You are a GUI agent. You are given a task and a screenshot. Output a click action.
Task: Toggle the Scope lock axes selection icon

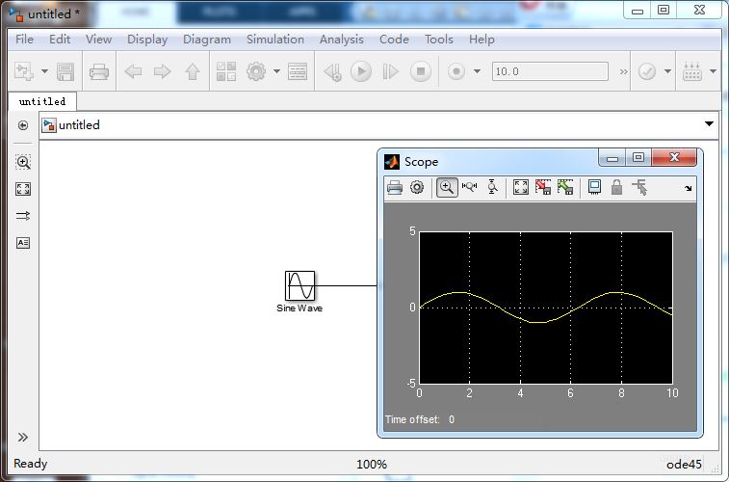(616, 187)
